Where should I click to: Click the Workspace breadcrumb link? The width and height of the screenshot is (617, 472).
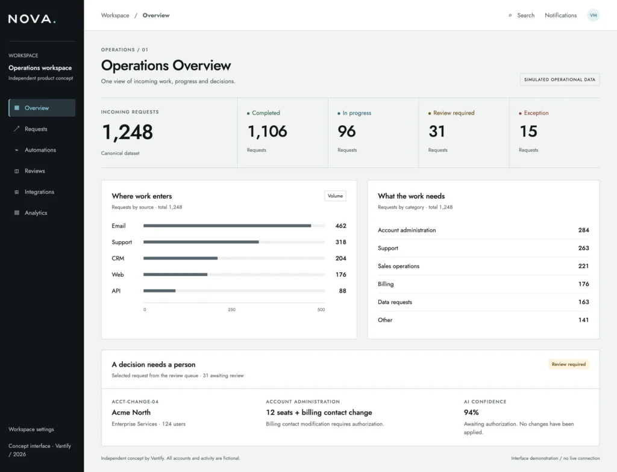(x=115, y=15)
